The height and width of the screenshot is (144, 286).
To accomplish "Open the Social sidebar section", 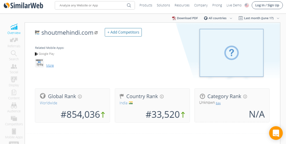I will (x=14, y=69).
